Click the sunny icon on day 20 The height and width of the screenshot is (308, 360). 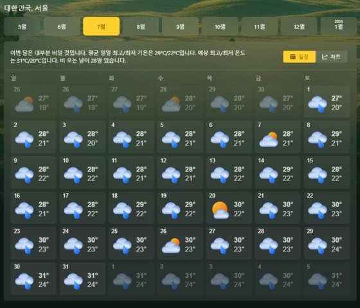click(x=221, y=210)
